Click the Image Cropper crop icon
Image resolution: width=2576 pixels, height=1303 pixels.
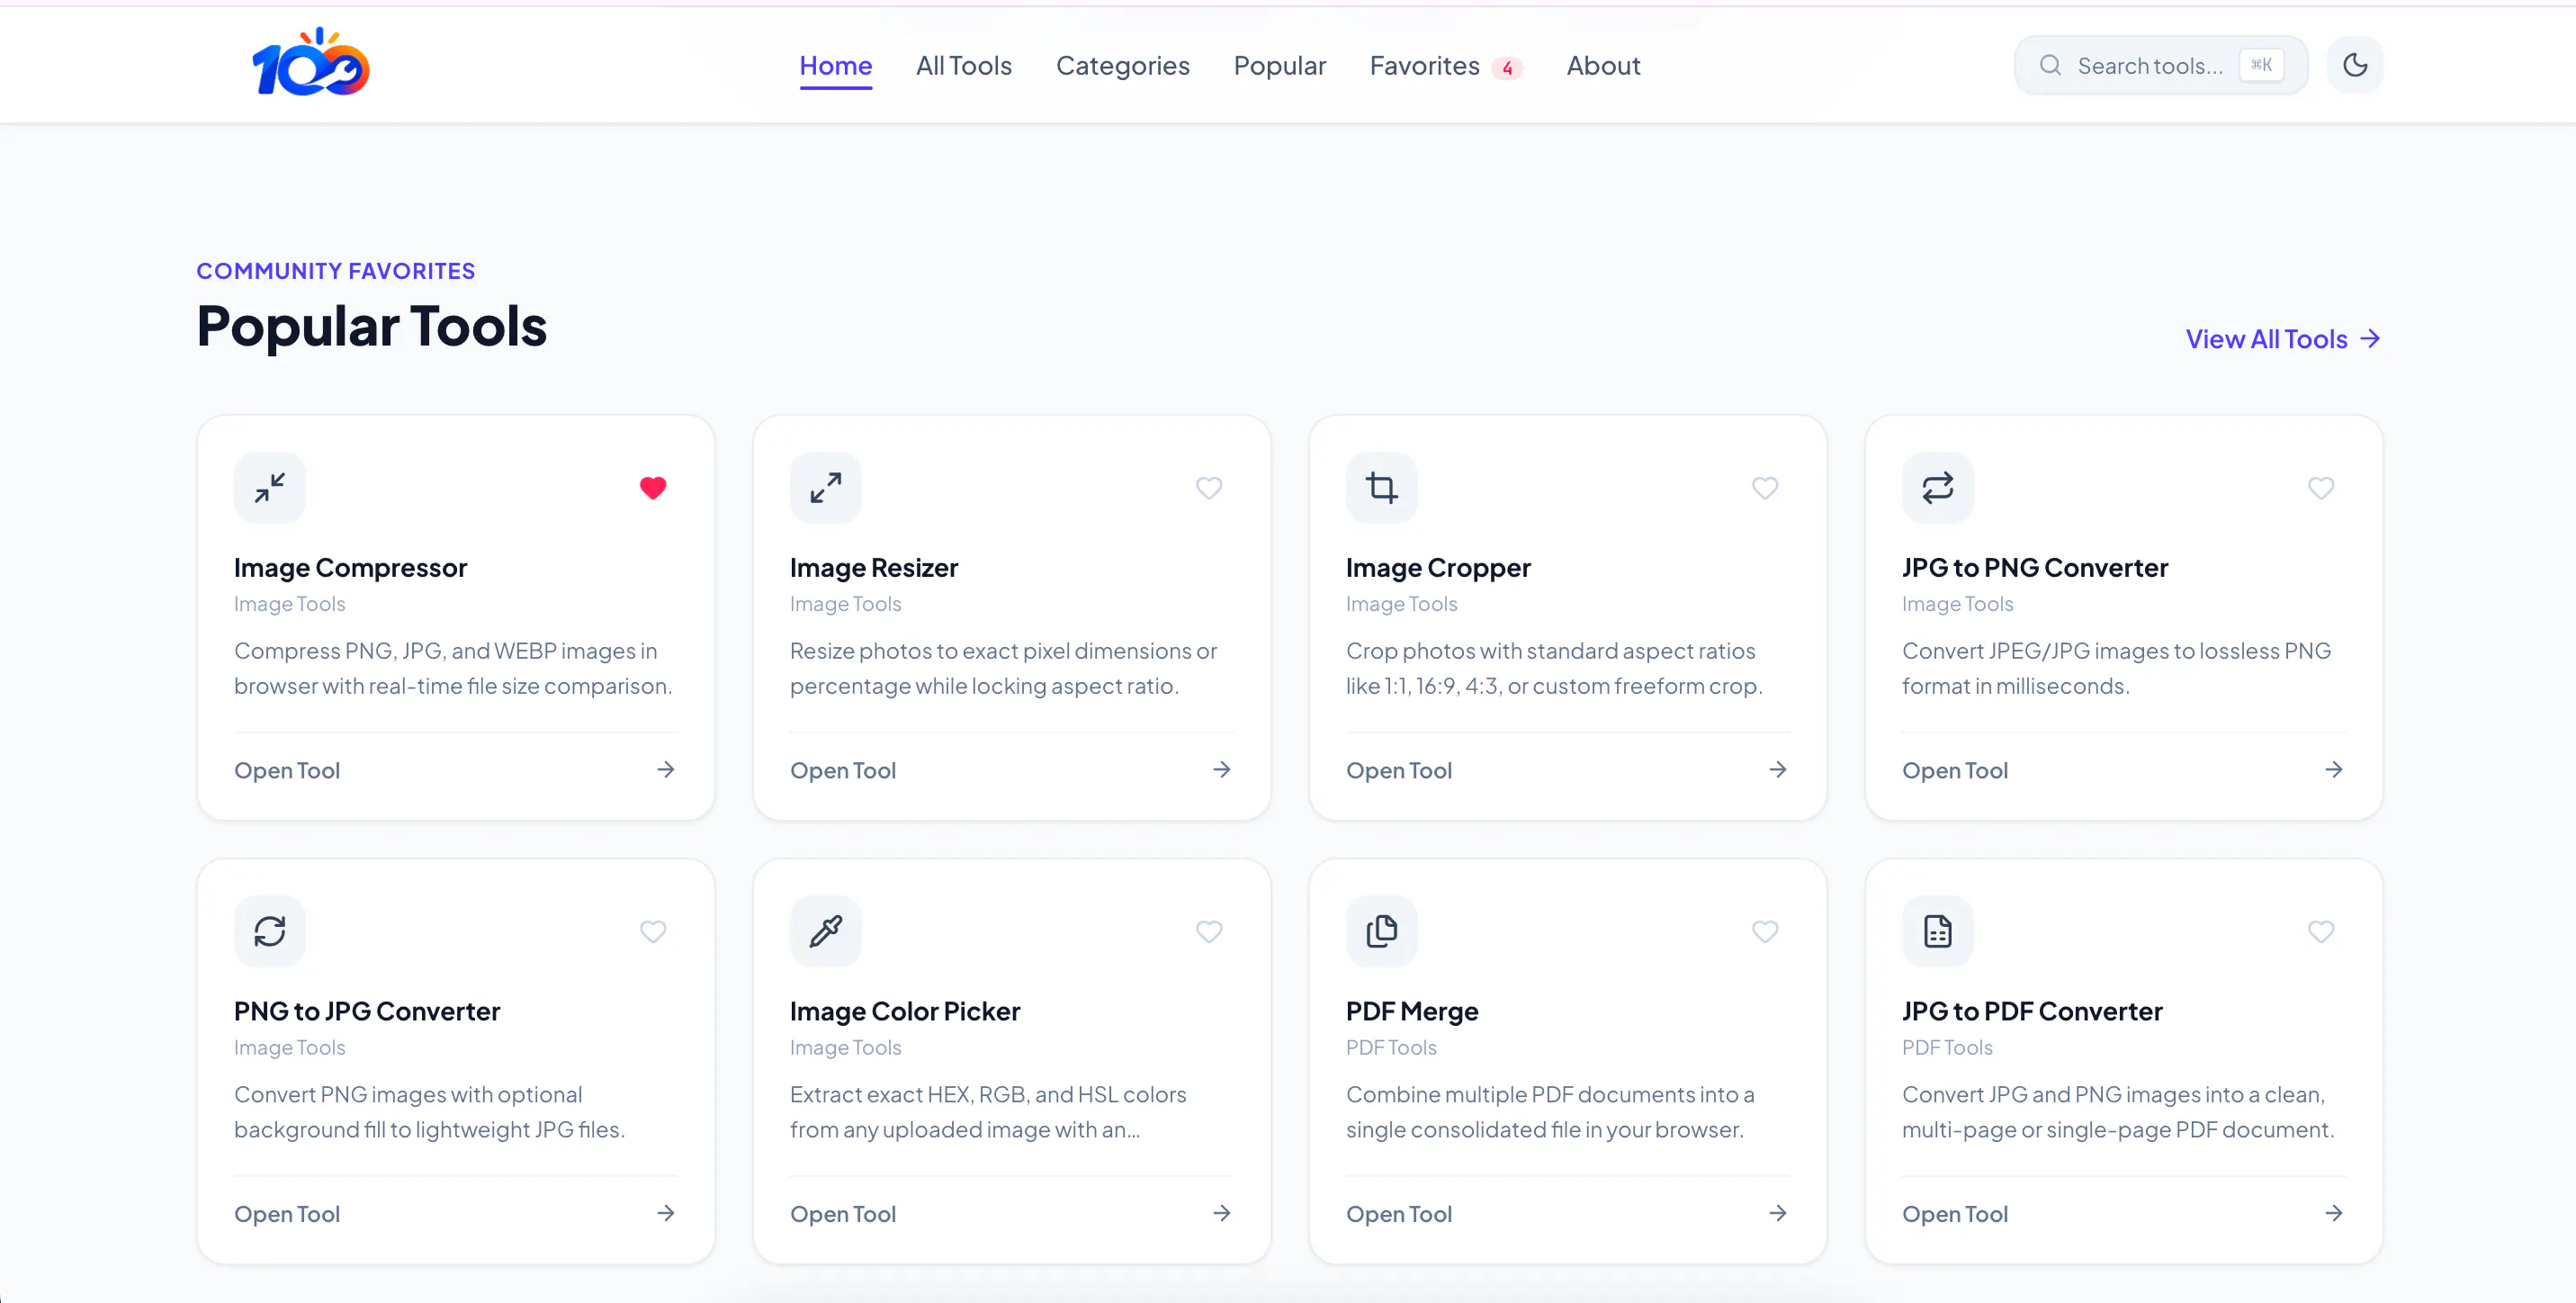point(1382,488)
